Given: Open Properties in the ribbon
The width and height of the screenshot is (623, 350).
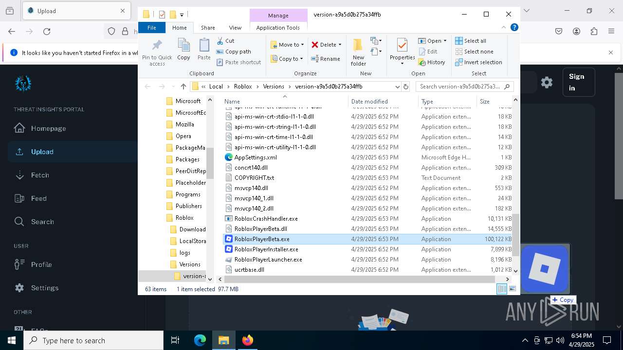Looking at the screenshot, I should [402, 52].
